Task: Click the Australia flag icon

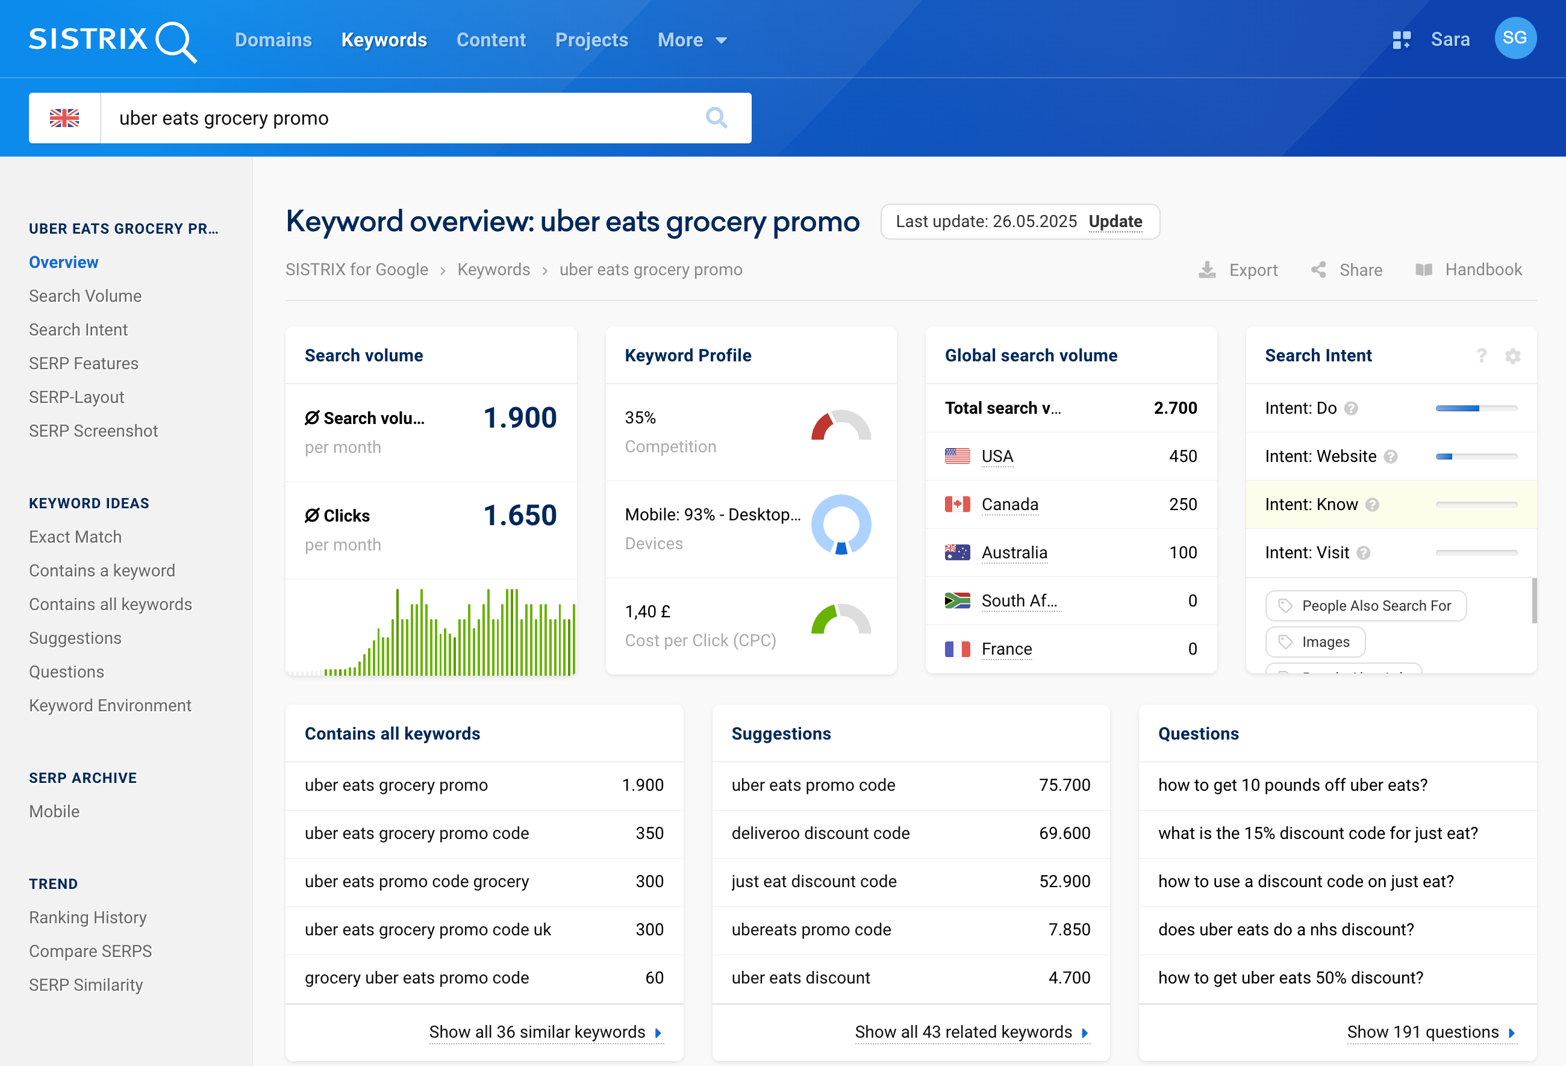Action: (957, 553)
